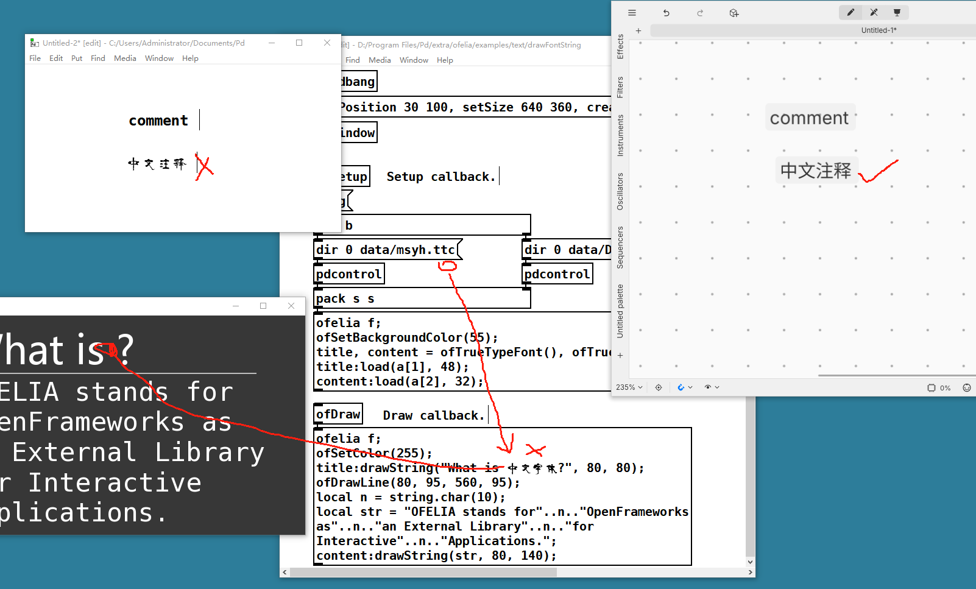The image size is (976, 589).
Task: Click the horizontal scrollbar of drawFontString window
Action: point(423,573)
